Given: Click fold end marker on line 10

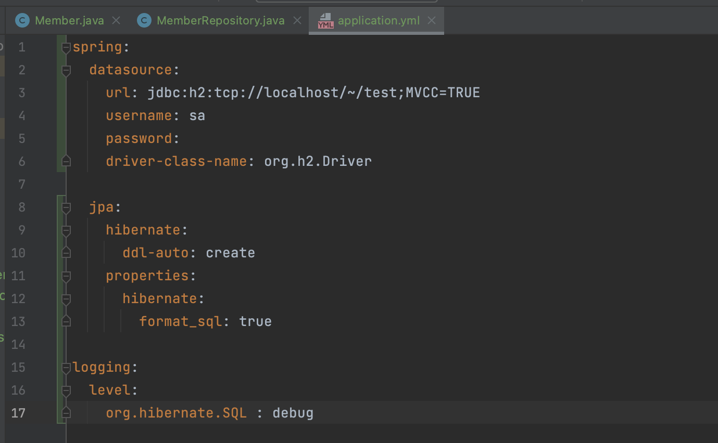Looking at the screenshot, I should coord(66,252).
